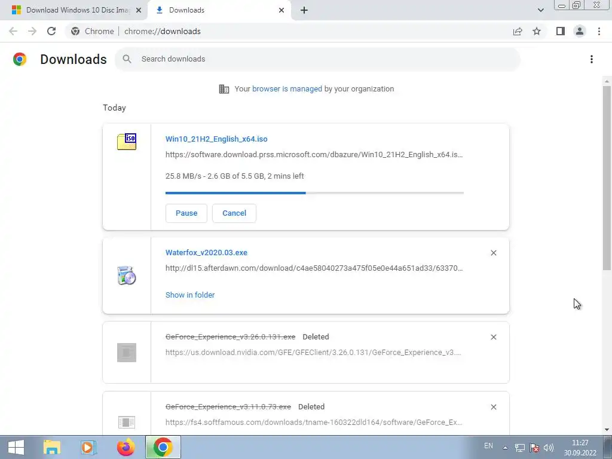This screenshot has width=612, height=459.
Task: Click the Chrome logo beside Downloads title
Action: pos(20,59)
